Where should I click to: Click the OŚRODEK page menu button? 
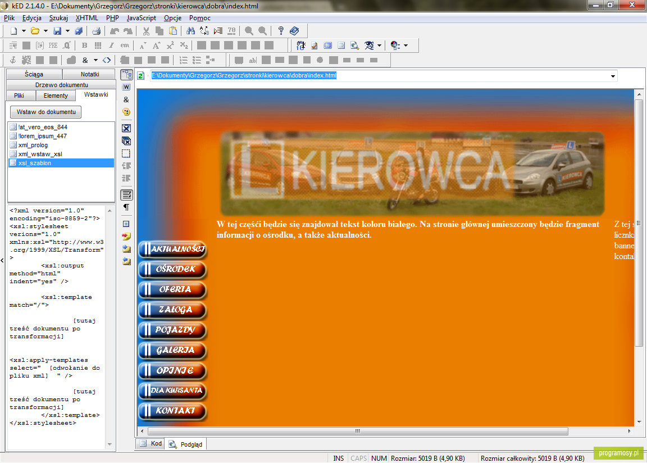tap(173, 270)
